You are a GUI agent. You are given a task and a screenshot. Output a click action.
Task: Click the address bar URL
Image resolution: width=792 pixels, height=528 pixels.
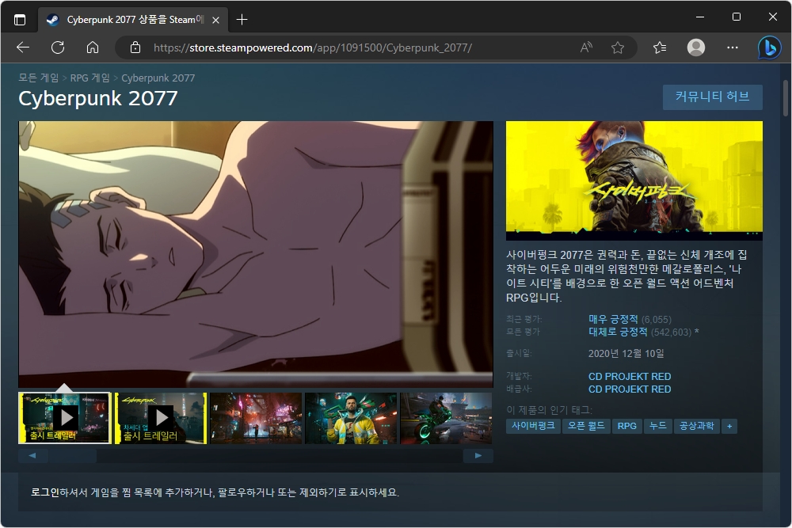(313, 47)
